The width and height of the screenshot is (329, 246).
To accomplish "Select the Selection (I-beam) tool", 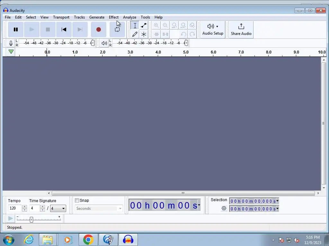I will pyautogui.click(x=135, y=26).
